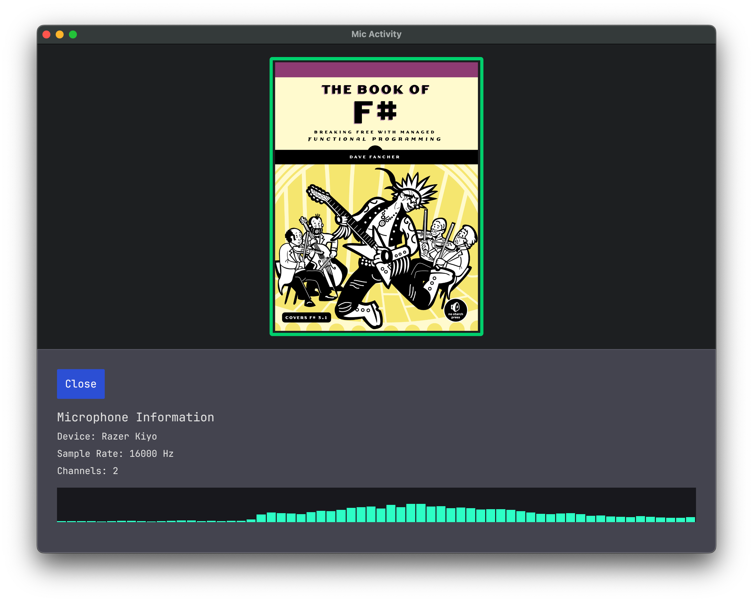Click the 'Channels: 2' line

coord(87,471)
